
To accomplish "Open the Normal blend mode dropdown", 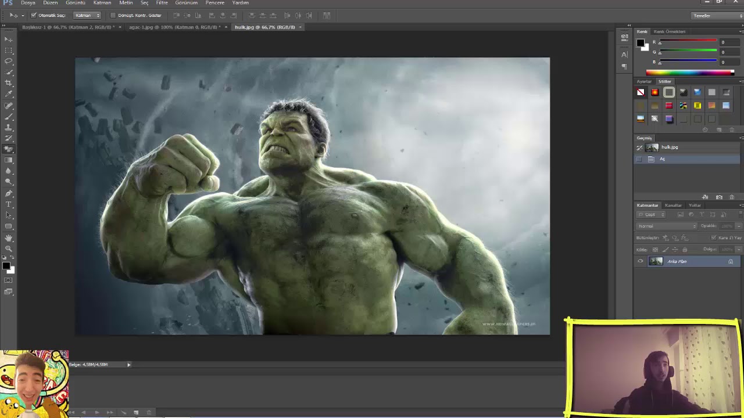I will click(667, 226).
